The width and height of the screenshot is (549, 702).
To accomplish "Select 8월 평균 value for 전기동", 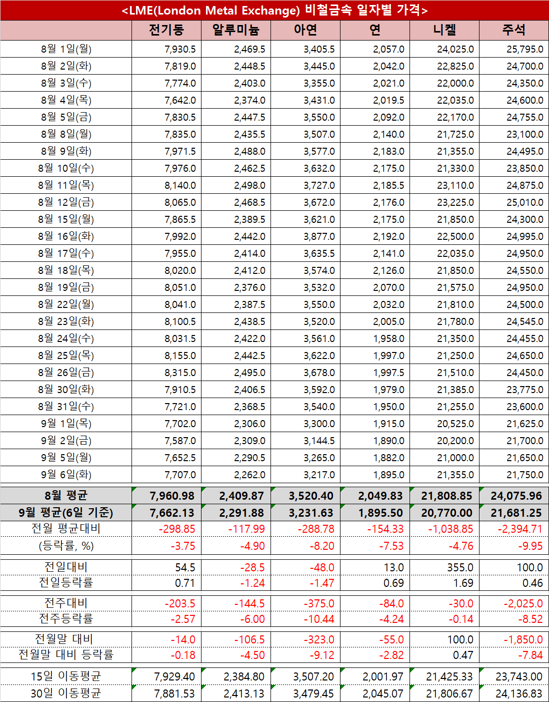I will pos(172,496).
